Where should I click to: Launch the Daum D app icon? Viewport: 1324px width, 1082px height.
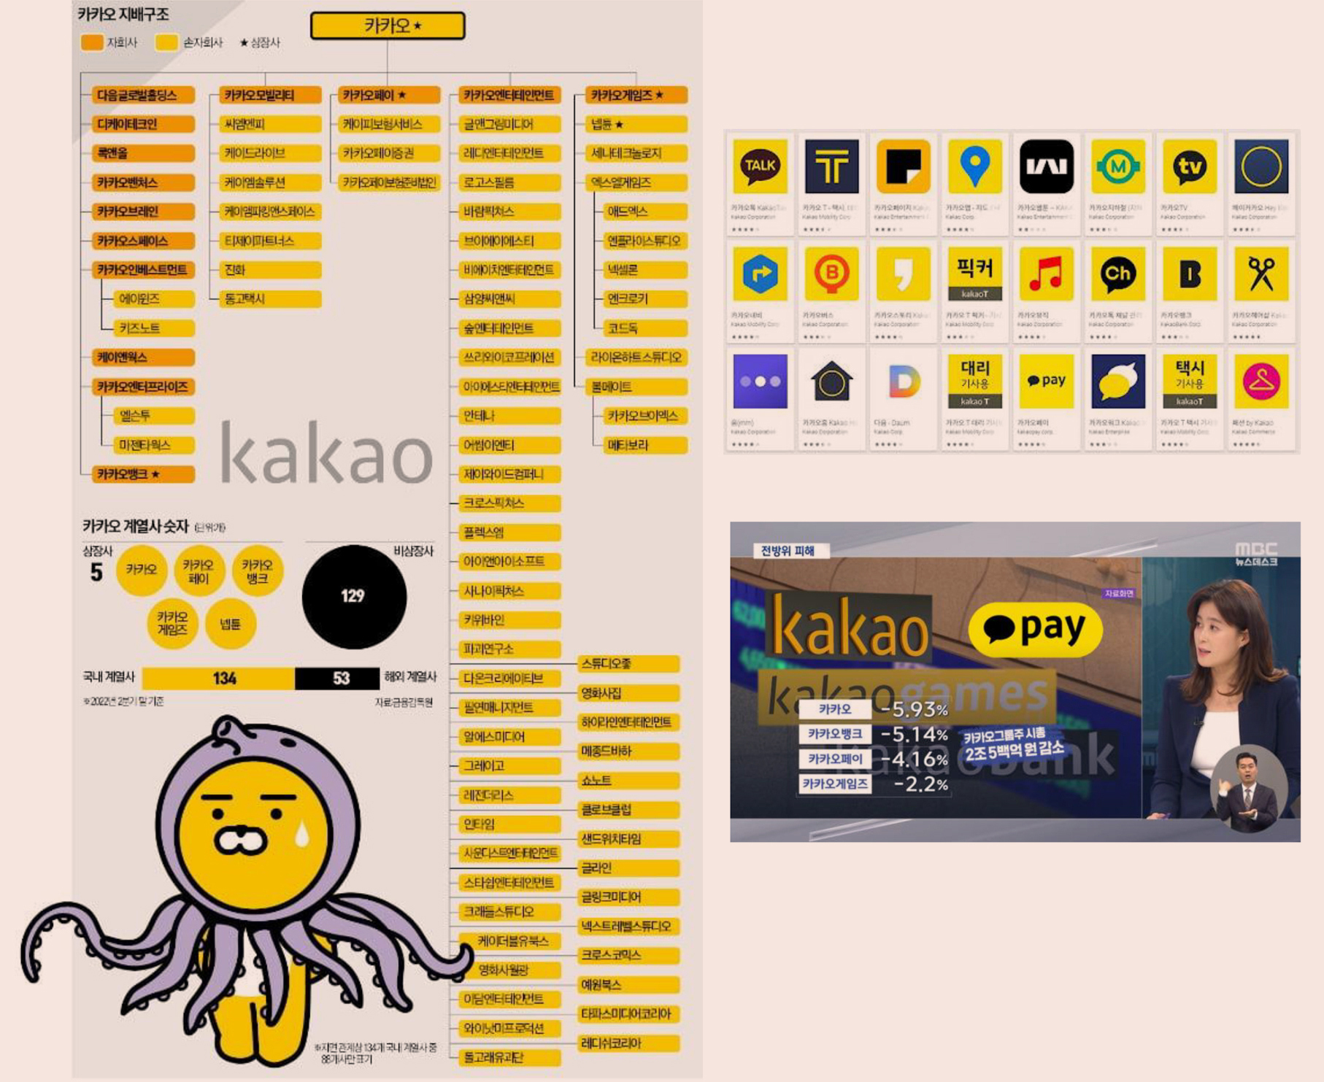tap(903, 381)
